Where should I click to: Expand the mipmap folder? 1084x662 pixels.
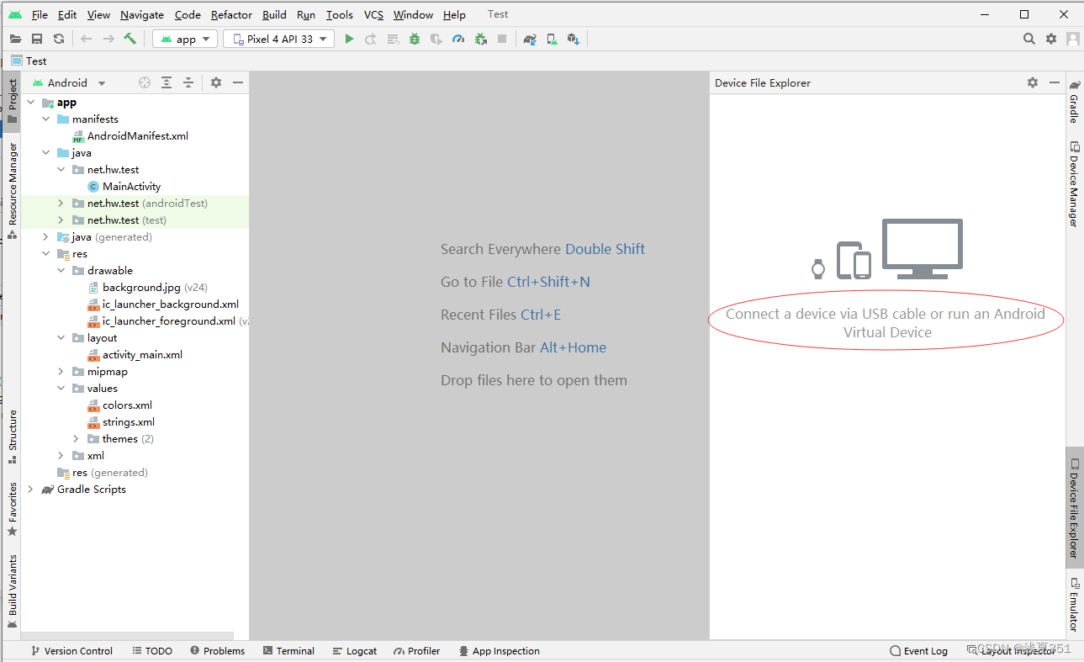pos(61,372)
